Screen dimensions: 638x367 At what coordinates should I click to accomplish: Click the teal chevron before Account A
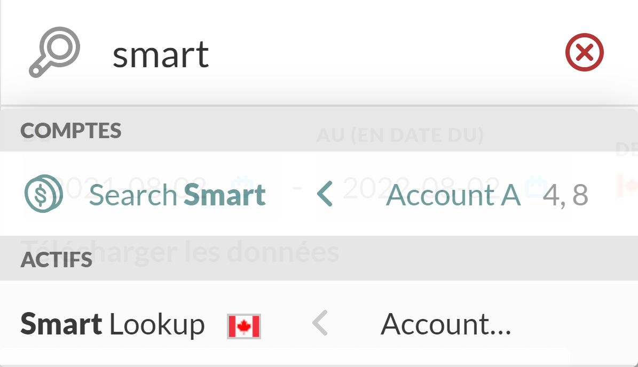point(325,195)
